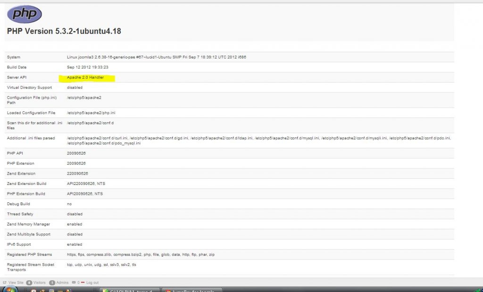Click the Zend Extension Build label
The width and height of the screenshot is (483, 292).
(26, 184)
